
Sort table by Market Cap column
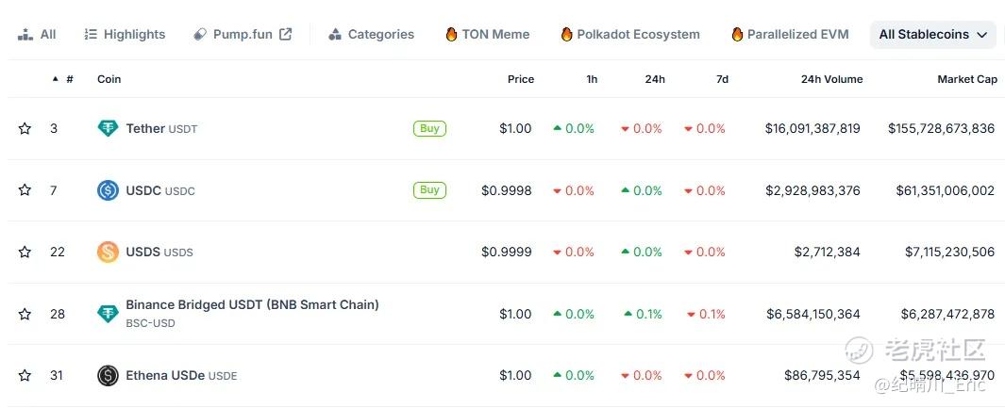coord(966,79)
